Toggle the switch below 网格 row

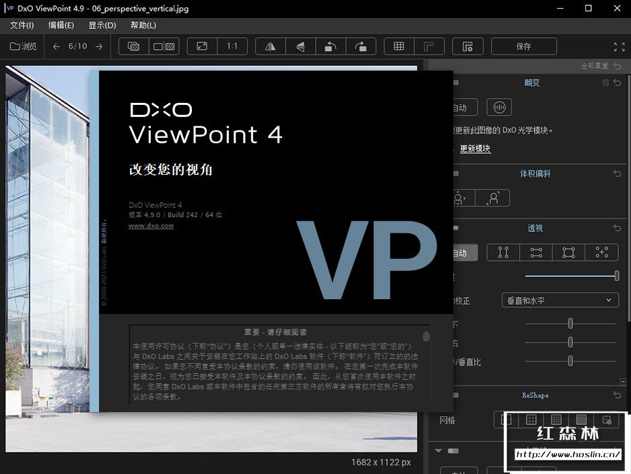click(x=453, y=450)
